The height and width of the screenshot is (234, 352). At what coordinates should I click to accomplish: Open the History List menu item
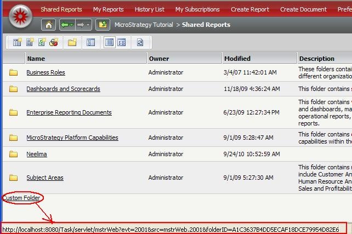tap(149, 9)
